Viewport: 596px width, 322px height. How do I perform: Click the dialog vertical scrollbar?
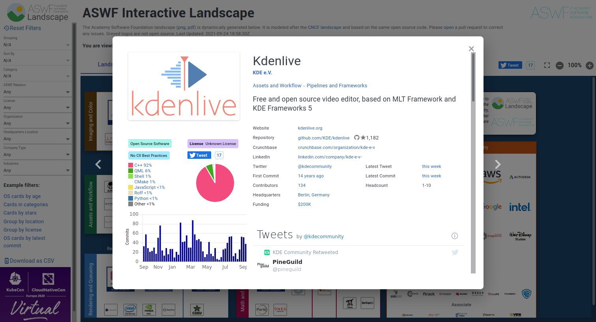(473, 162)
